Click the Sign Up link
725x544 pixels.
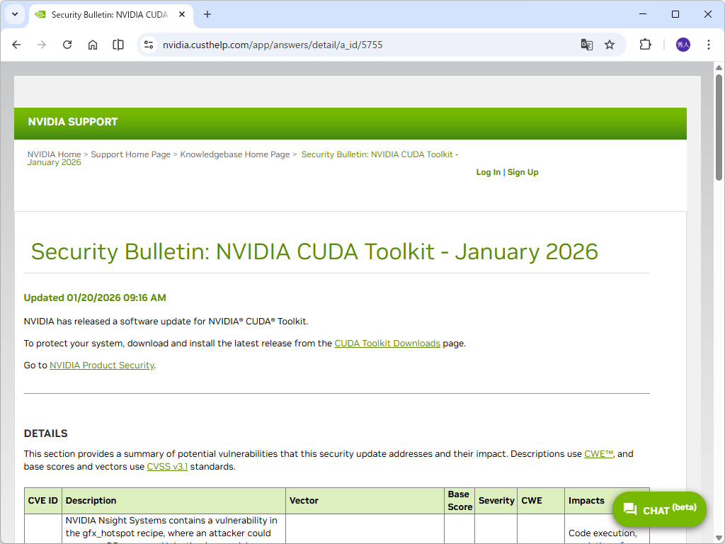pyautogui.click(x=523, y=172)
